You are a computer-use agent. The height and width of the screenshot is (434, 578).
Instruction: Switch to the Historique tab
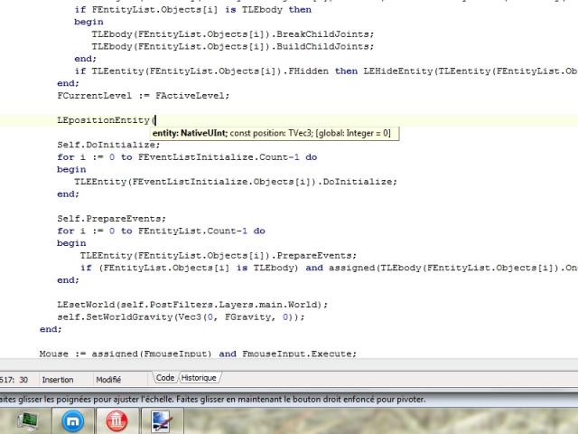[199, 378]
